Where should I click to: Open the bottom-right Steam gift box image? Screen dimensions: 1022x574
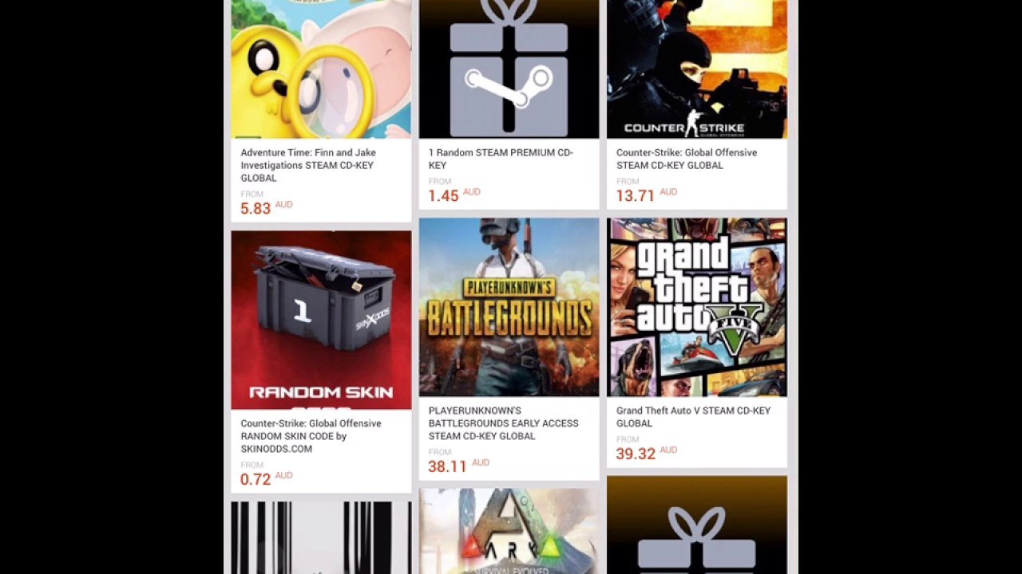[x=696, y=525]
